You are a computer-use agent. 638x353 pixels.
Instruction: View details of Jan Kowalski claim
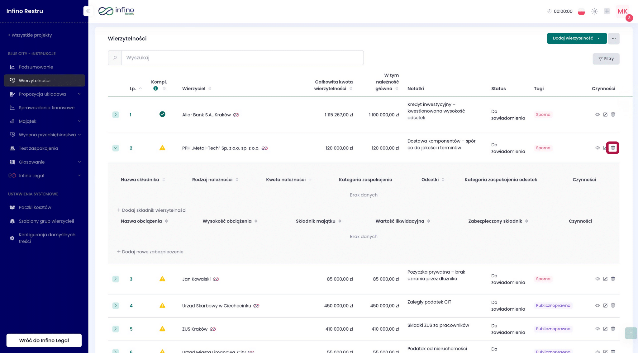[598, 279]
